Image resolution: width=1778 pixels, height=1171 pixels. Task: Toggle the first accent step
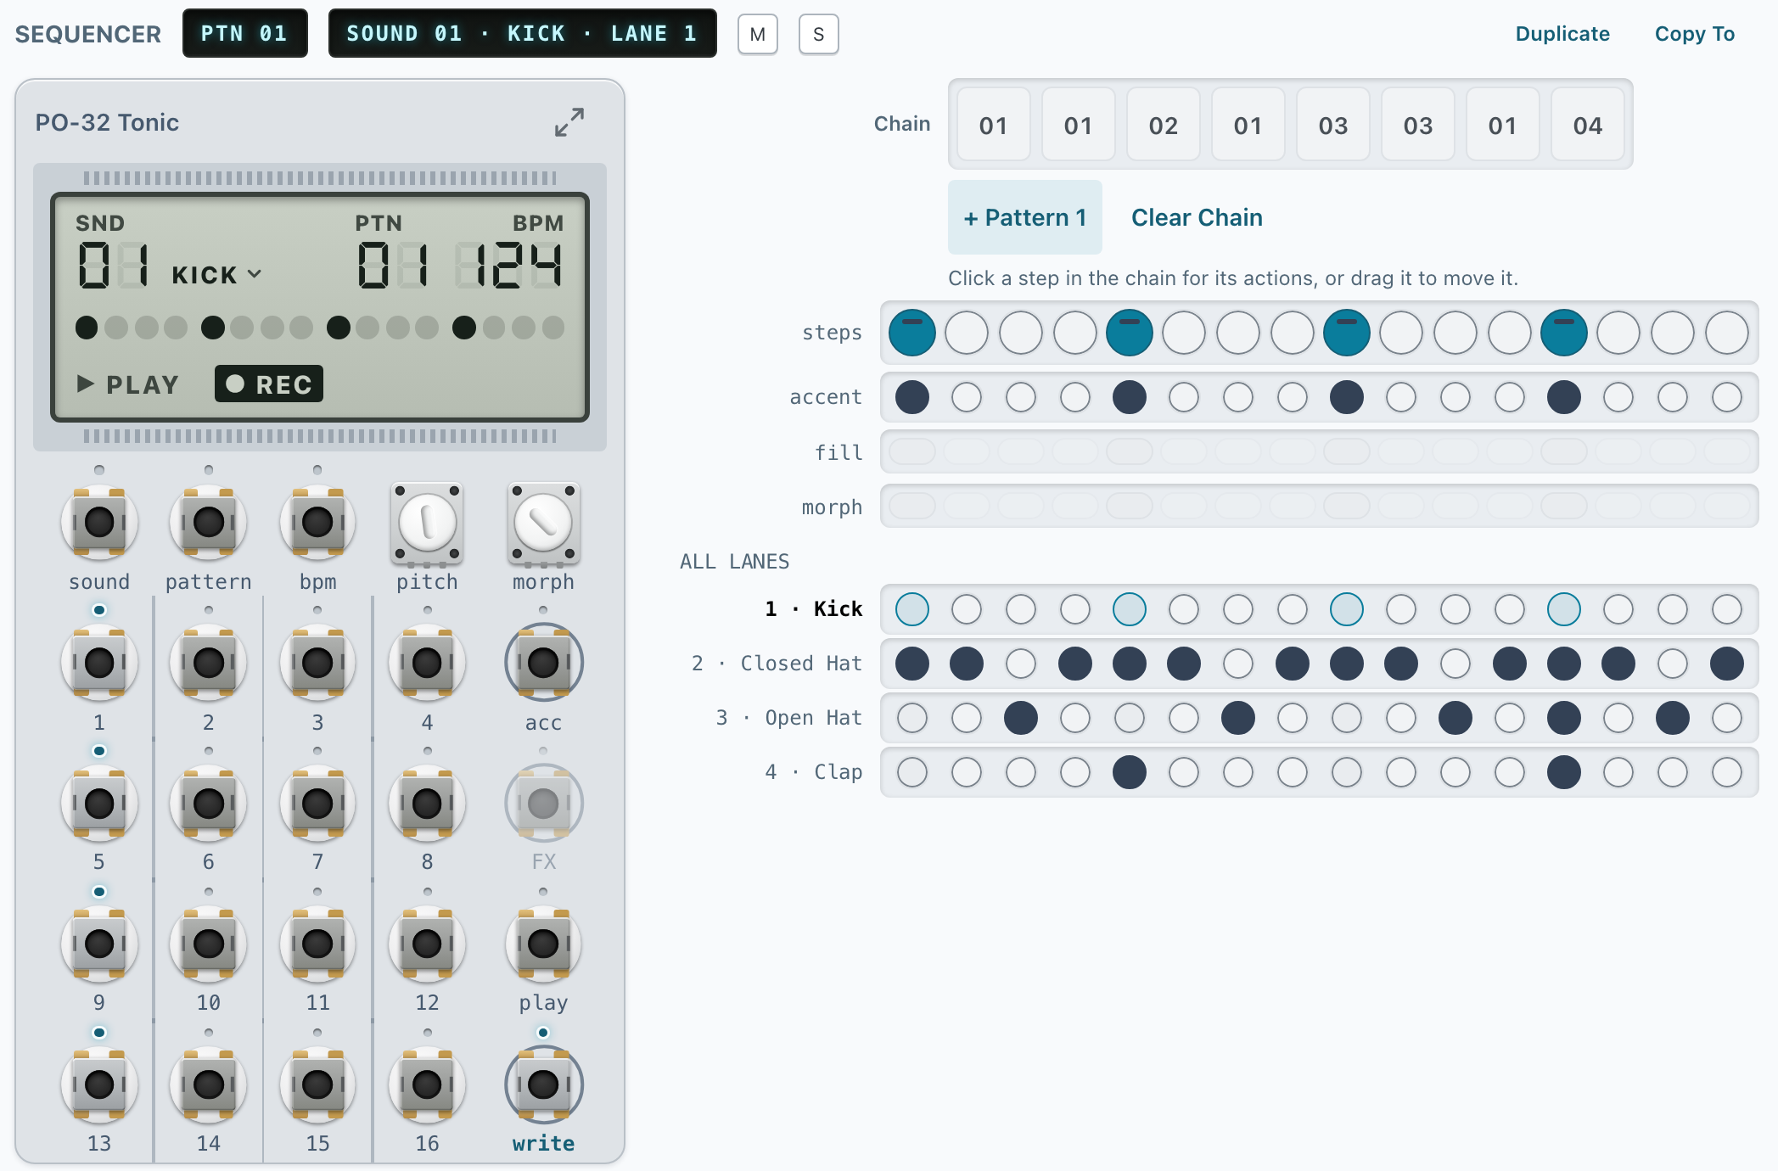coord(912,397)
